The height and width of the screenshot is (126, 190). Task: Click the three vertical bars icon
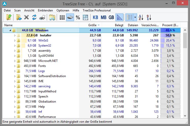click(62, 18)
